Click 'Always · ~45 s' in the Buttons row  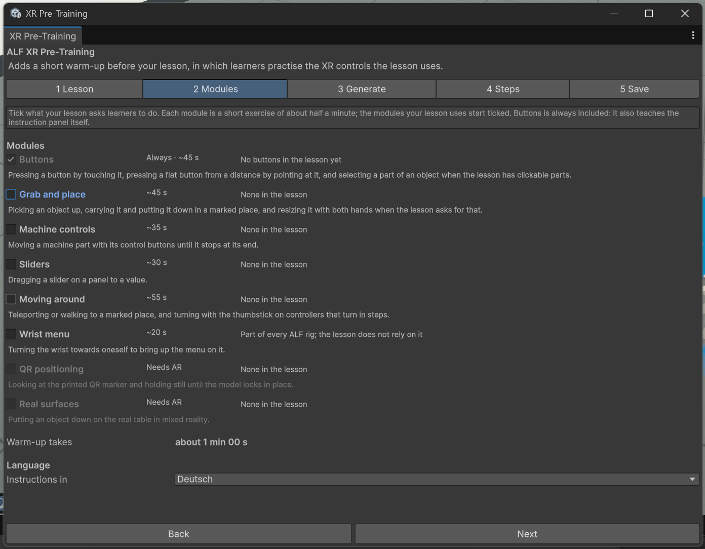click(172, 158)
